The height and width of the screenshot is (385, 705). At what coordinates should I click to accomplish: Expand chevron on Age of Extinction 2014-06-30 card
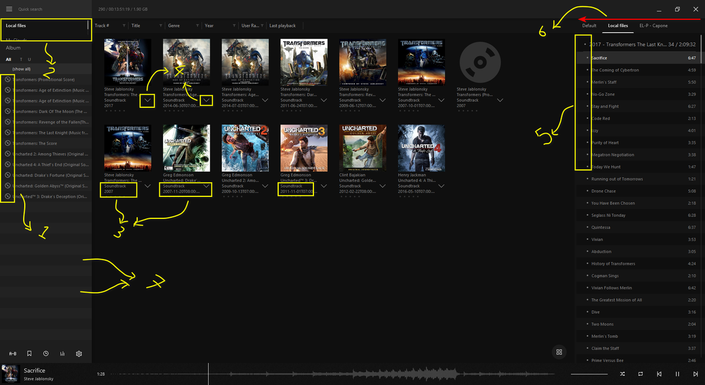point(206,101)
